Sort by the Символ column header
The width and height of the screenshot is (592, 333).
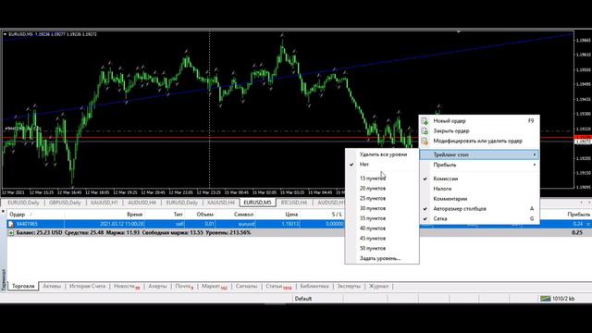tap(237, 215)
